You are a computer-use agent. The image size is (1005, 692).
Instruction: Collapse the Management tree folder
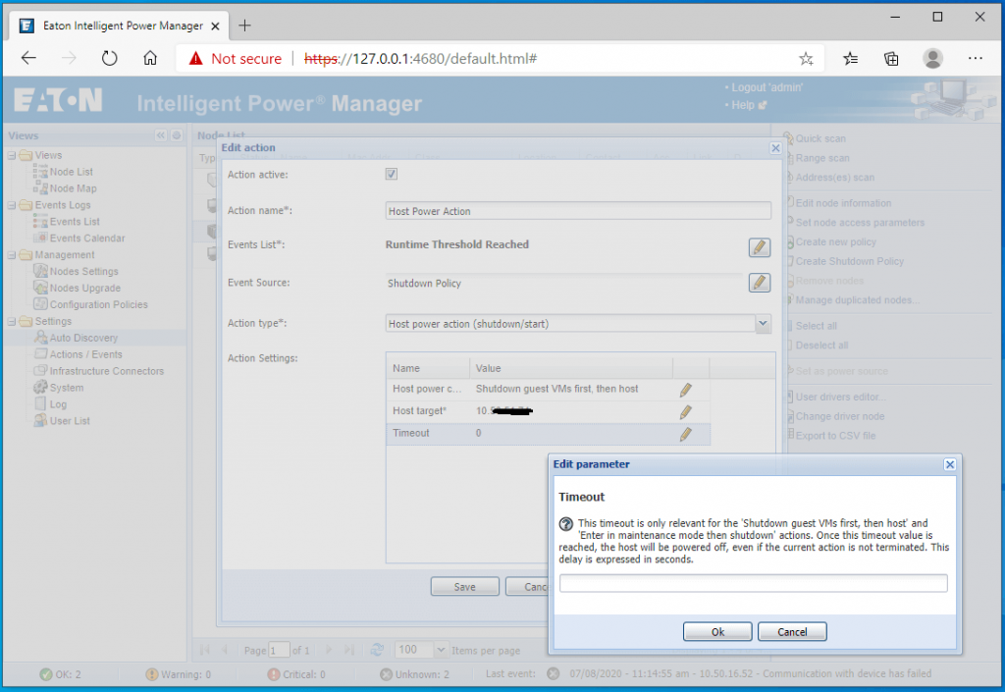click(12, 255)
